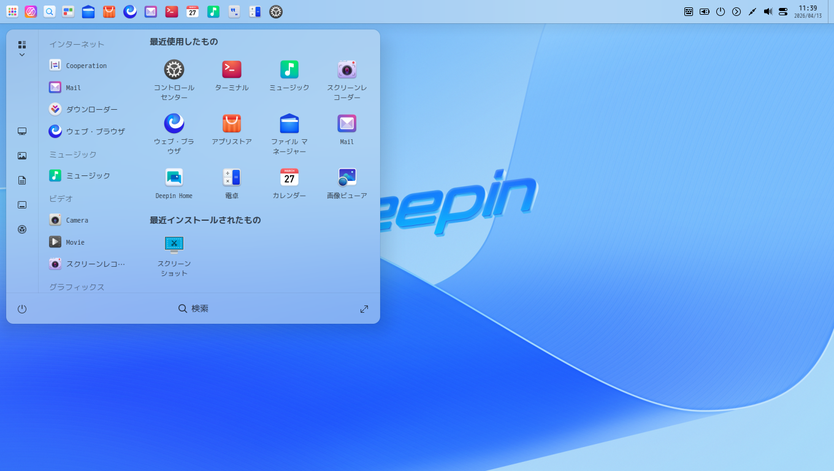Toggle the launcher view mode switcher
This screenshot has width=834, height=471.
[21, 44]
